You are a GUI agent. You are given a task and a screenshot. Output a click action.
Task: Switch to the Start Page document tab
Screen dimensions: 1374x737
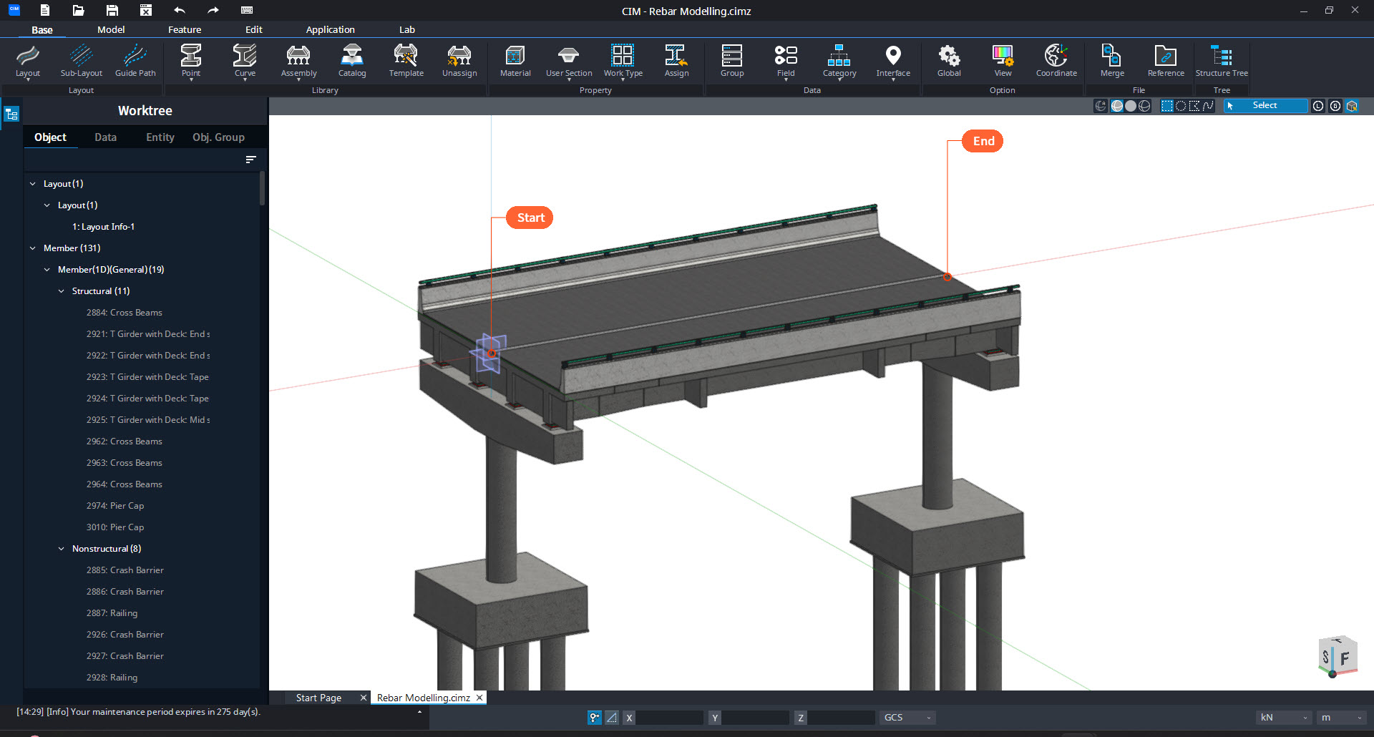tap(318, 698)
